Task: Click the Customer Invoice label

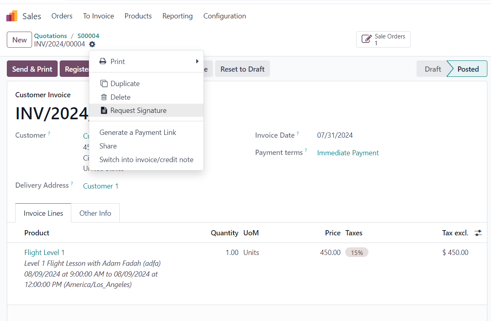Action: [43, 95]
